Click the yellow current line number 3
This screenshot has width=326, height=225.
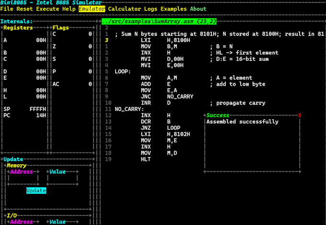(x=106, y=40)
